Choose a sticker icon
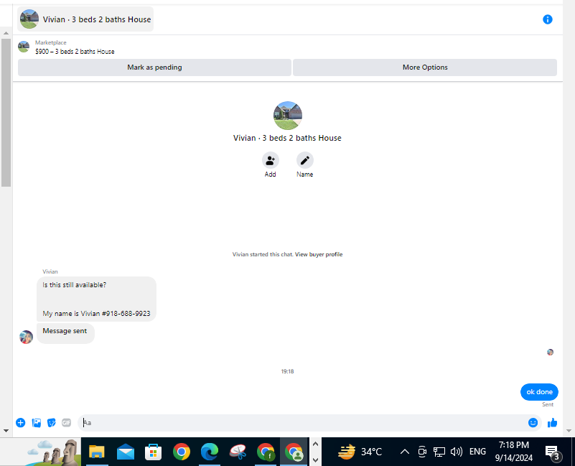The image size is (575, 466). [52, 423]
